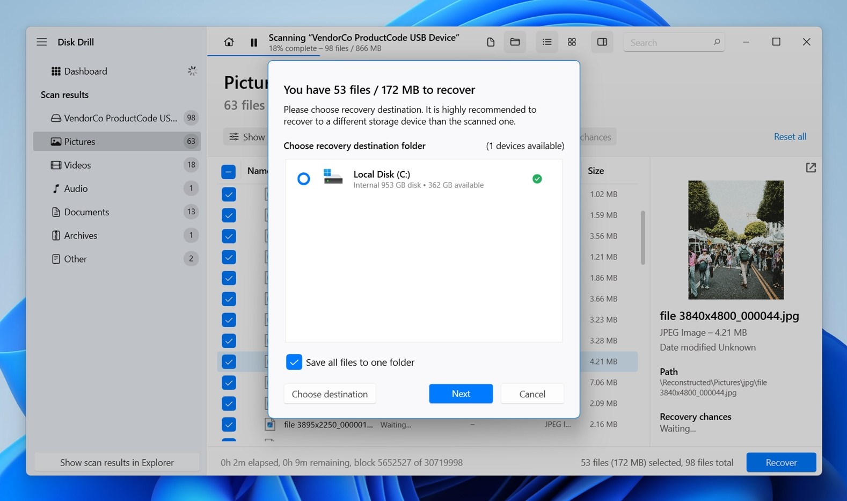The width and height of the screenshot is (847, 501).
Task: Select the Videos category
Action: (117, 165)
